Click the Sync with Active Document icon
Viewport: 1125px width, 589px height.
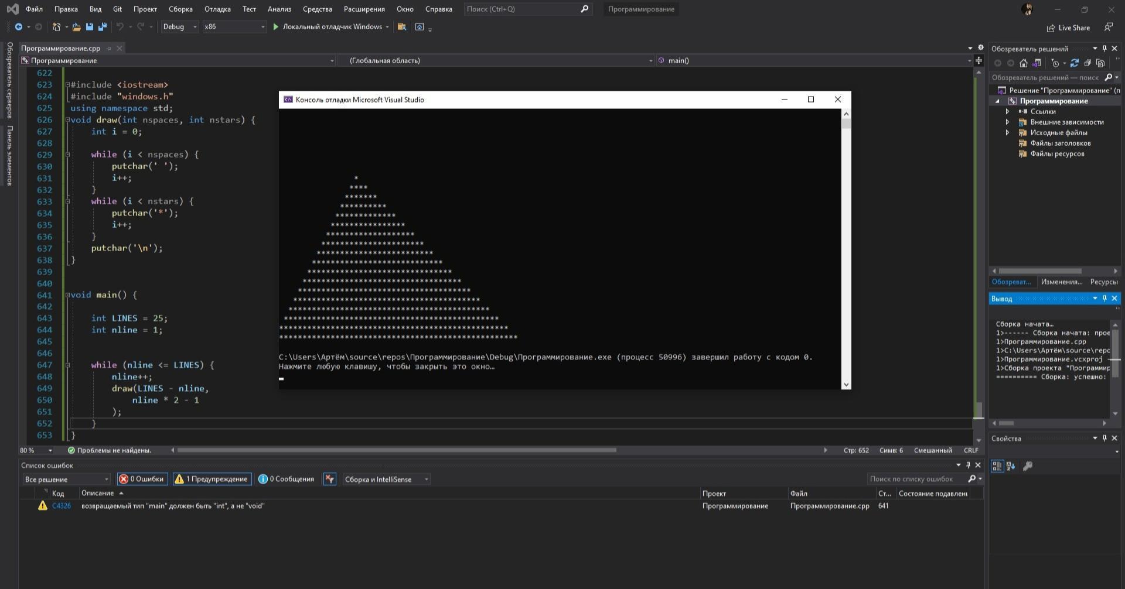tap(1074, 63)
